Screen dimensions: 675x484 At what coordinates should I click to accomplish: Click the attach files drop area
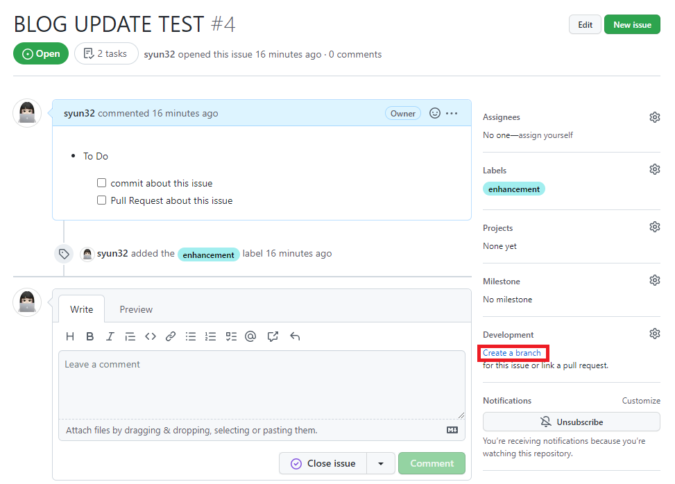[262, 430]
